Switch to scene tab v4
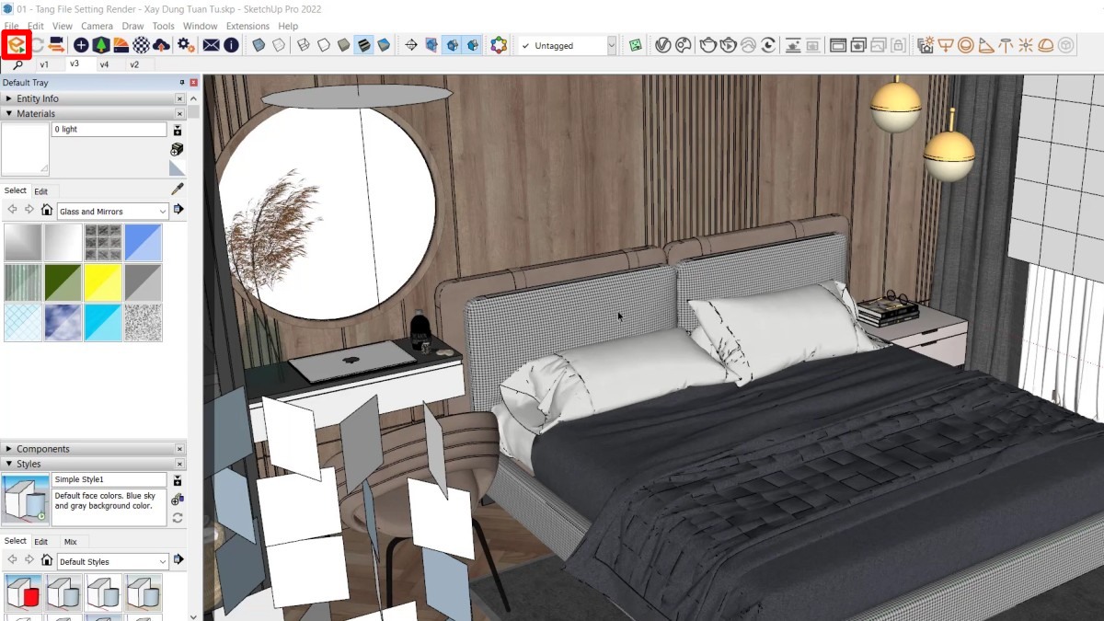The image size is (1104, 621). click(x=104, y=65)
